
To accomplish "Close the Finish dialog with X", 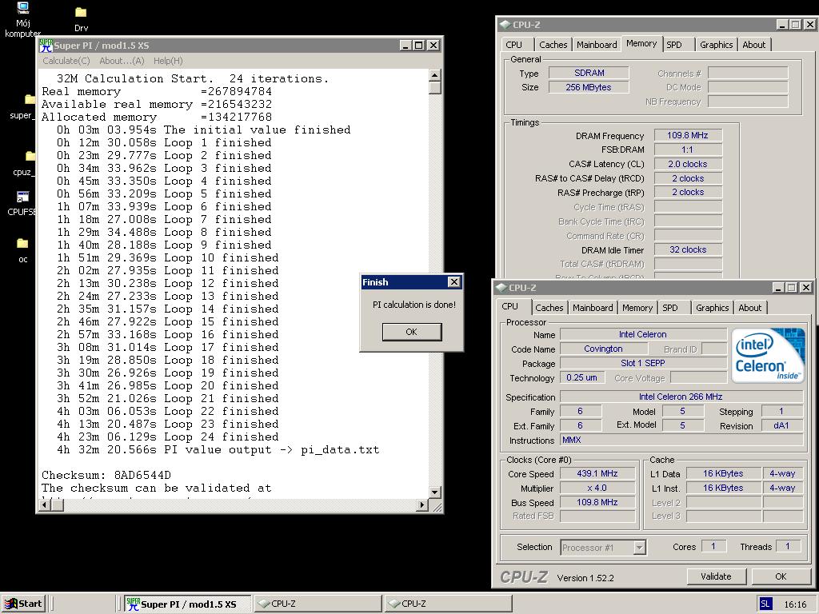I will pos(454,282).
